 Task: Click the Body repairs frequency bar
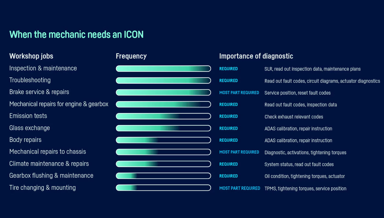pyautogui.click(x=163, y=140)
